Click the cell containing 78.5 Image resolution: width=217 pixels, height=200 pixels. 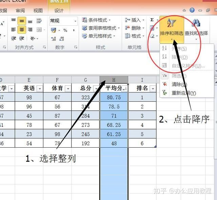pos(114,106)
